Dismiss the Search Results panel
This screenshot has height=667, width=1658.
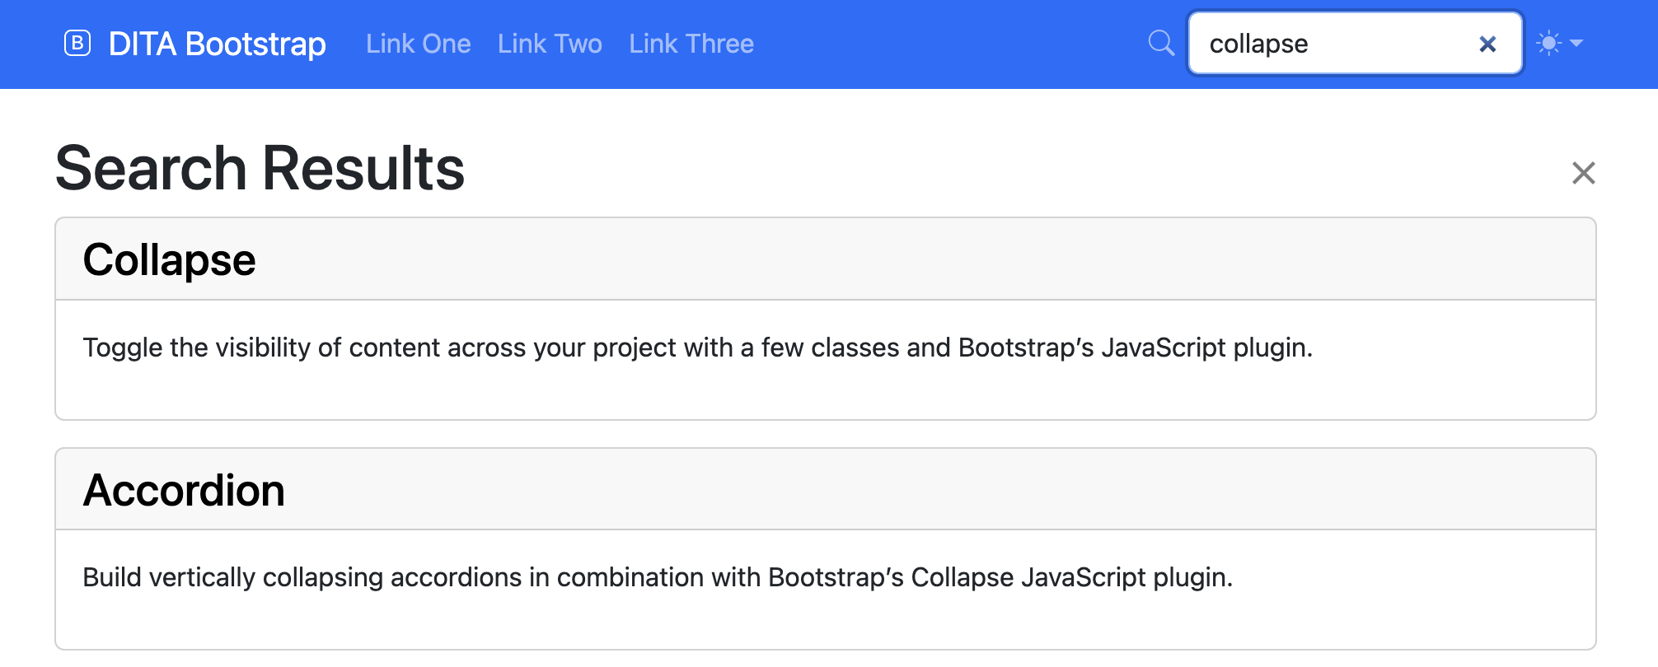point(1583,173)
